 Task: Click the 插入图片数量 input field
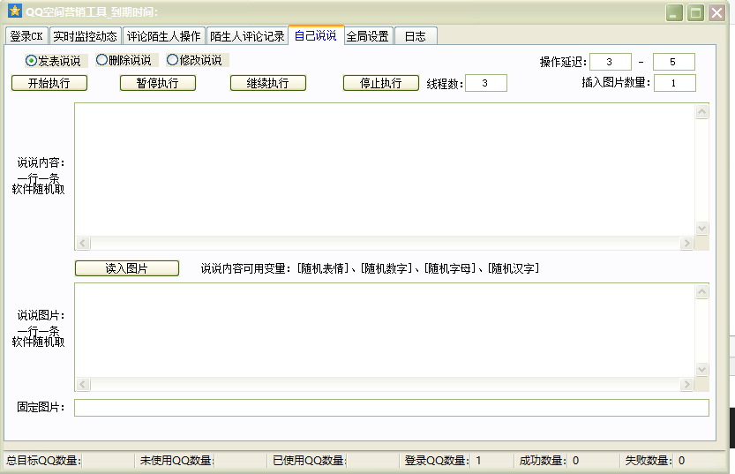(x=674, y=83)
